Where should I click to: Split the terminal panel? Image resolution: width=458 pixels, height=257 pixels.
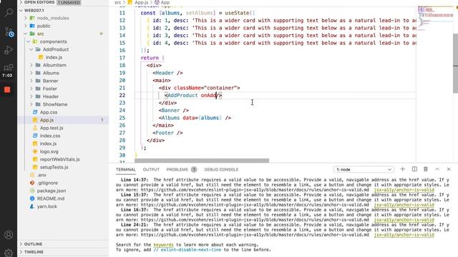[x=414, y=169]
